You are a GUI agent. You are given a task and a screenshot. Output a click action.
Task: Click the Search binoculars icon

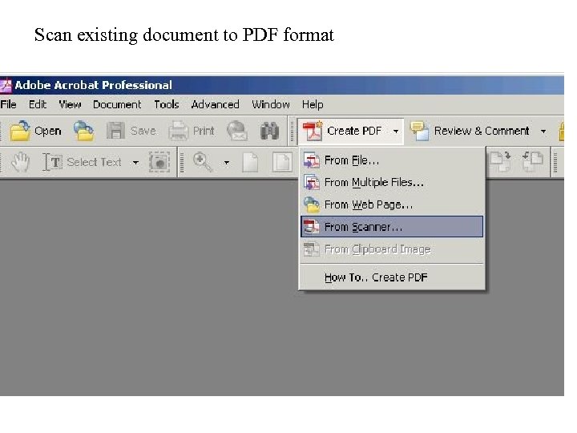269,131
